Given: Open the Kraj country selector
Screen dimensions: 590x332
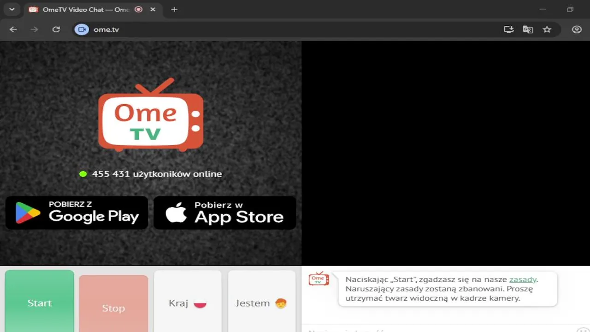Looking at the screenshot, I should tap(188, 301).
